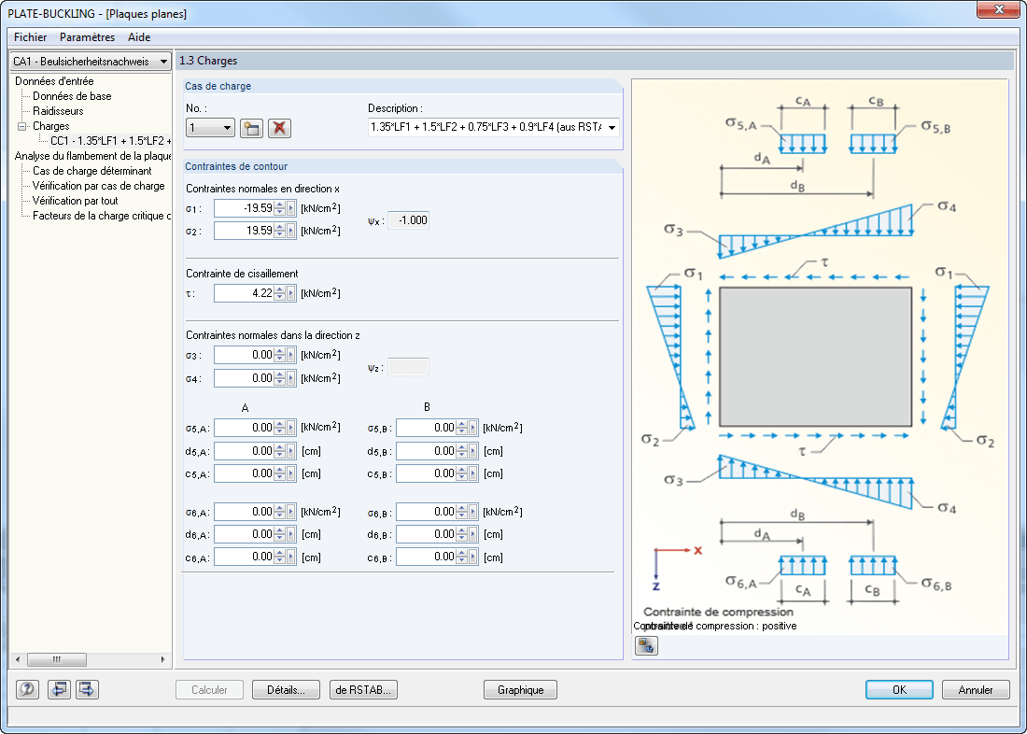Click the ψx value field

point(409,220)
